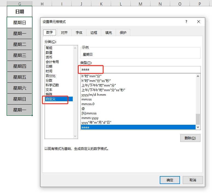Viewport: 212px width, 193px height.
Task: Click the cell showing 星期六
Action: coord(20,88)
